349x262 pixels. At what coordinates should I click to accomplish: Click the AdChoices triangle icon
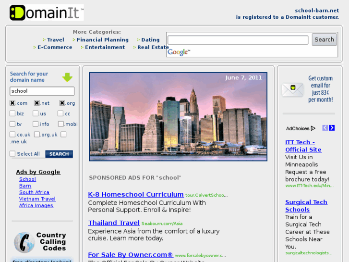pos(313,128)
